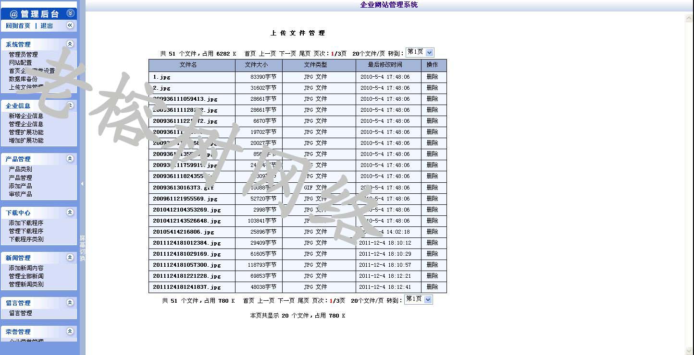Click the vertical scrollbar down arrow

(x=689, y=350)
